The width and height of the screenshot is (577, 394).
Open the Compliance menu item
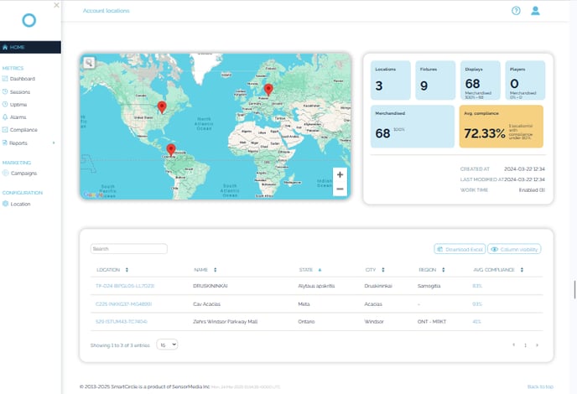[x=23, y=130]
